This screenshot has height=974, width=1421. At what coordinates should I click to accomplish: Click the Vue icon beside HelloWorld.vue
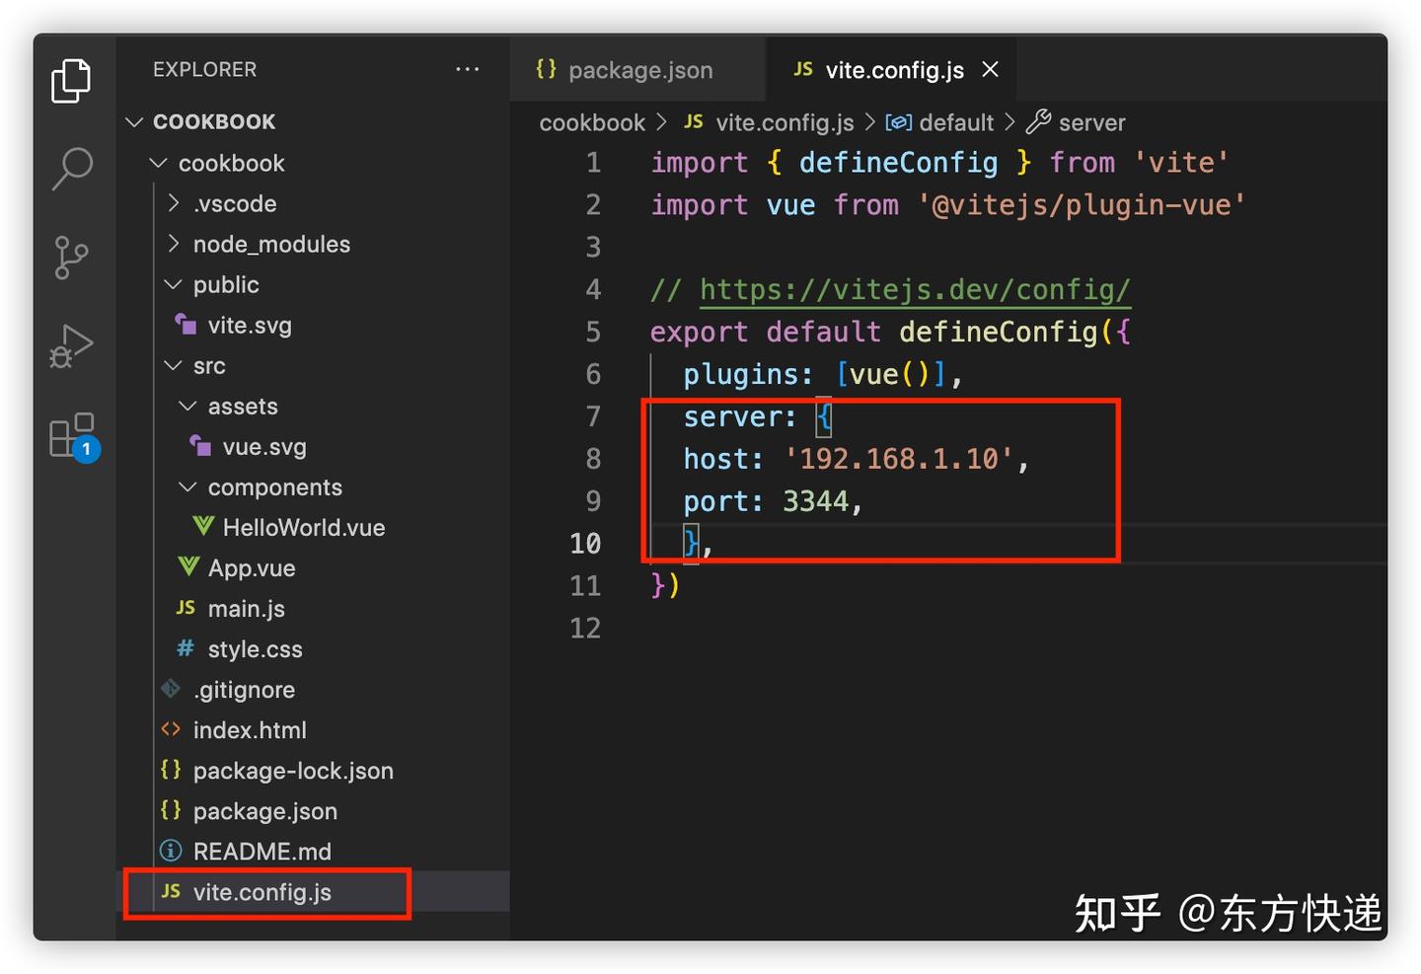201,527
